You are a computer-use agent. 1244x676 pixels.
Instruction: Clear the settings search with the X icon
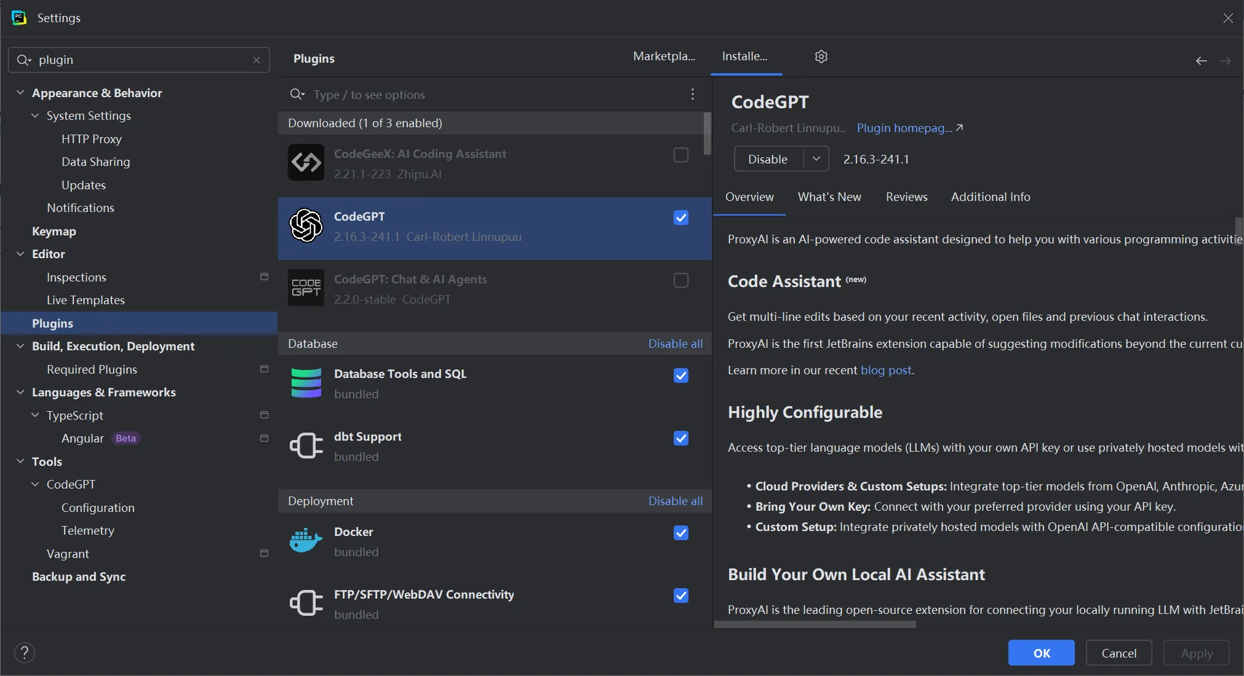click(257, 60)
